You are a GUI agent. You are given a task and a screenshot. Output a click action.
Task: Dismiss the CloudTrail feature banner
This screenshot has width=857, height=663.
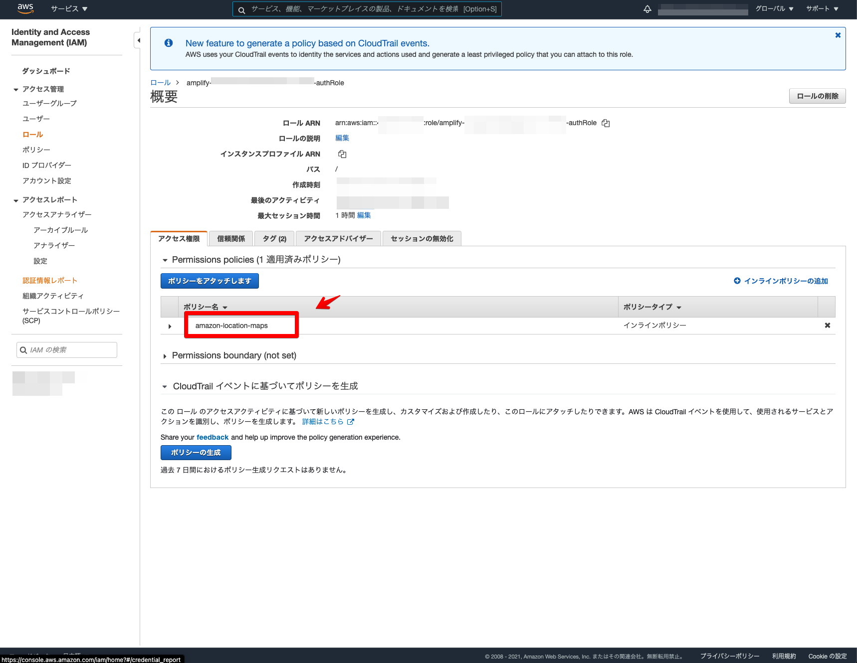[x=838, y=35]
